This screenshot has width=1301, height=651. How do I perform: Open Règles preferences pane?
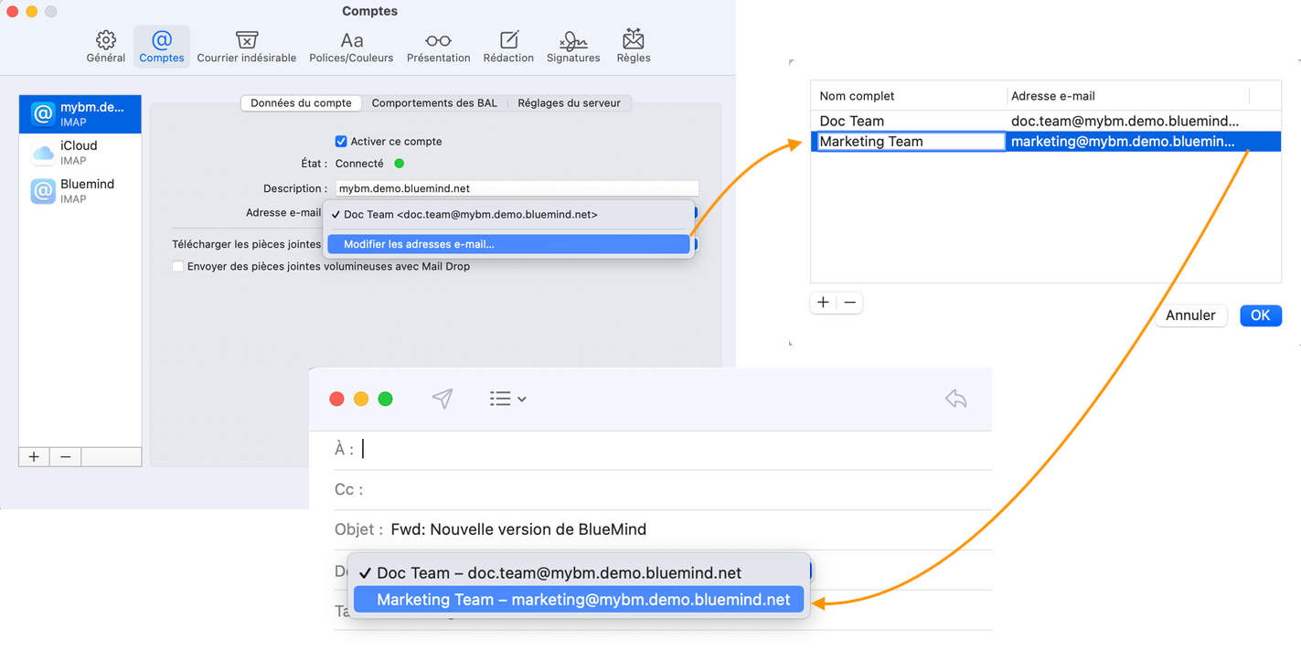tap(634, 46)
